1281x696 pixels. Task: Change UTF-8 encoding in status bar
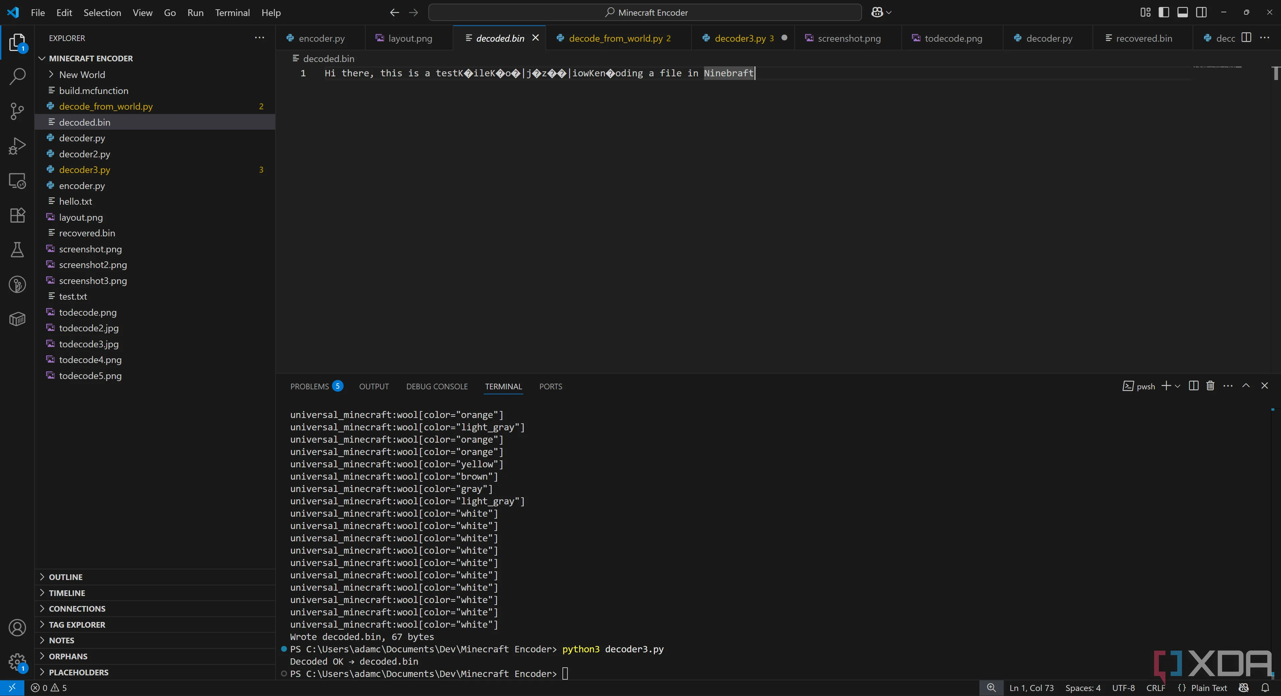[x=1123, y=688]
